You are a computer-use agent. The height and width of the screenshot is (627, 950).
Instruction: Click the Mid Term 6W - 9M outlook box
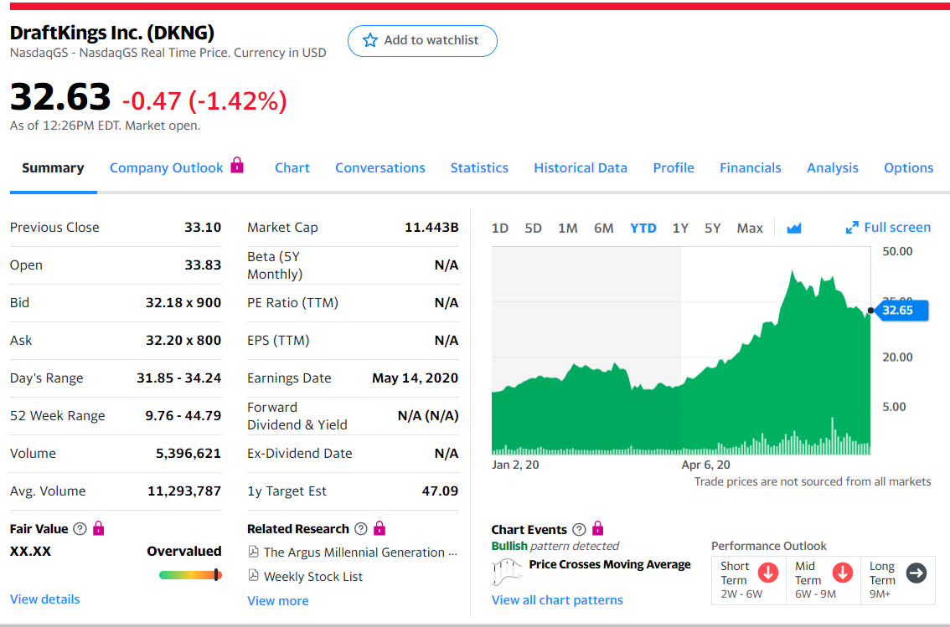tap(824, 580)
